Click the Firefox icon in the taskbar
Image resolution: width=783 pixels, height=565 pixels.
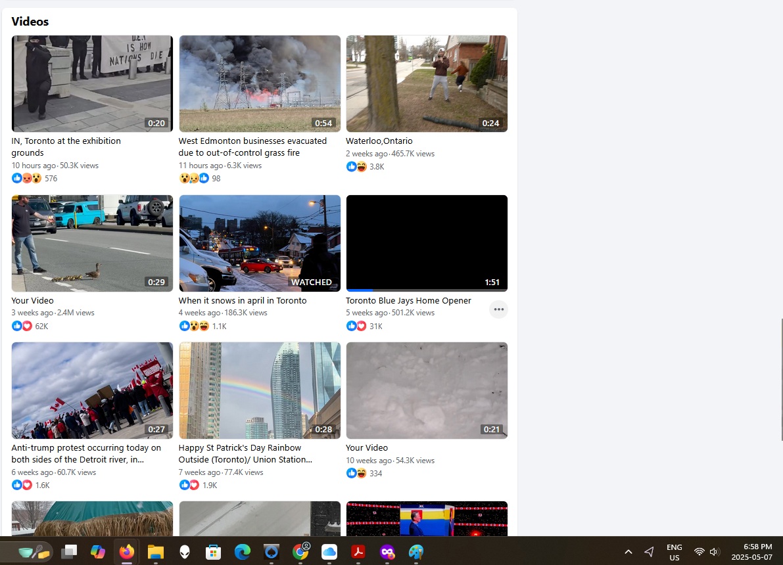[x=127, y=551]
